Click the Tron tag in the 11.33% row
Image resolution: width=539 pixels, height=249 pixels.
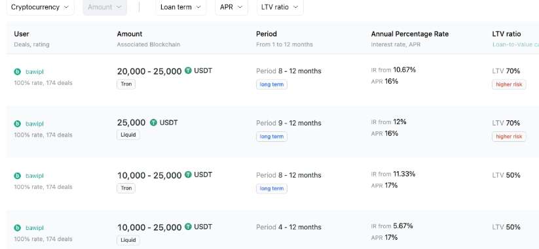tap(126, 188)
